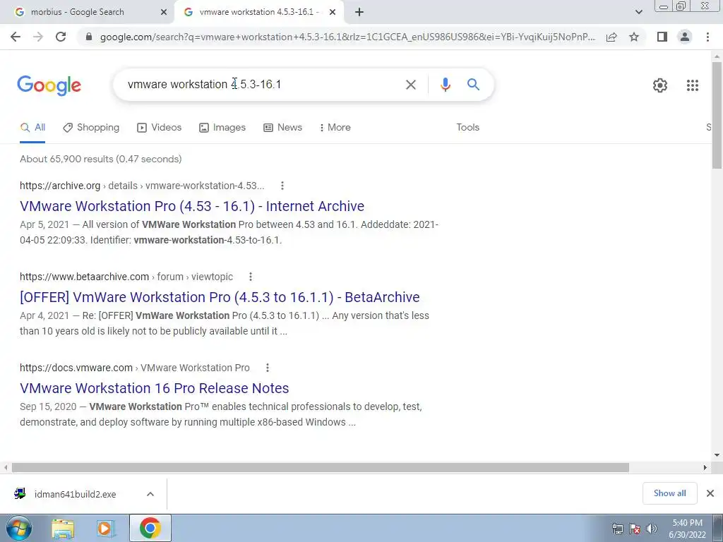Launch Windows Media Player from taskbar
The width and height of the screenshot is (723, 542).
click(106, 529)
